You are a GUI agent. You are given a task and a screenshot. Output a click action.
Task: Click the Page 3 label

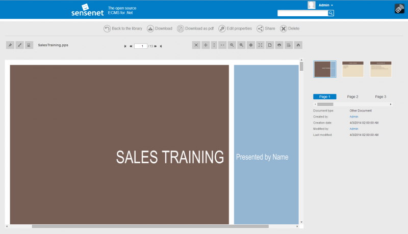point(380,97)
